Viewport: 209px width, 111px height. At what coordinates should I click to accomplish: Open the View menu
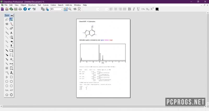16,5
